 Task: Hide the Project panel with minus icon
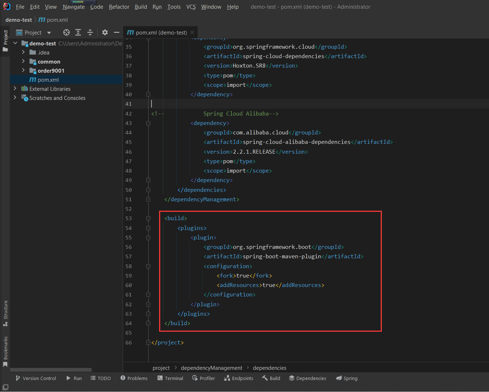click(x=116, y=32)
